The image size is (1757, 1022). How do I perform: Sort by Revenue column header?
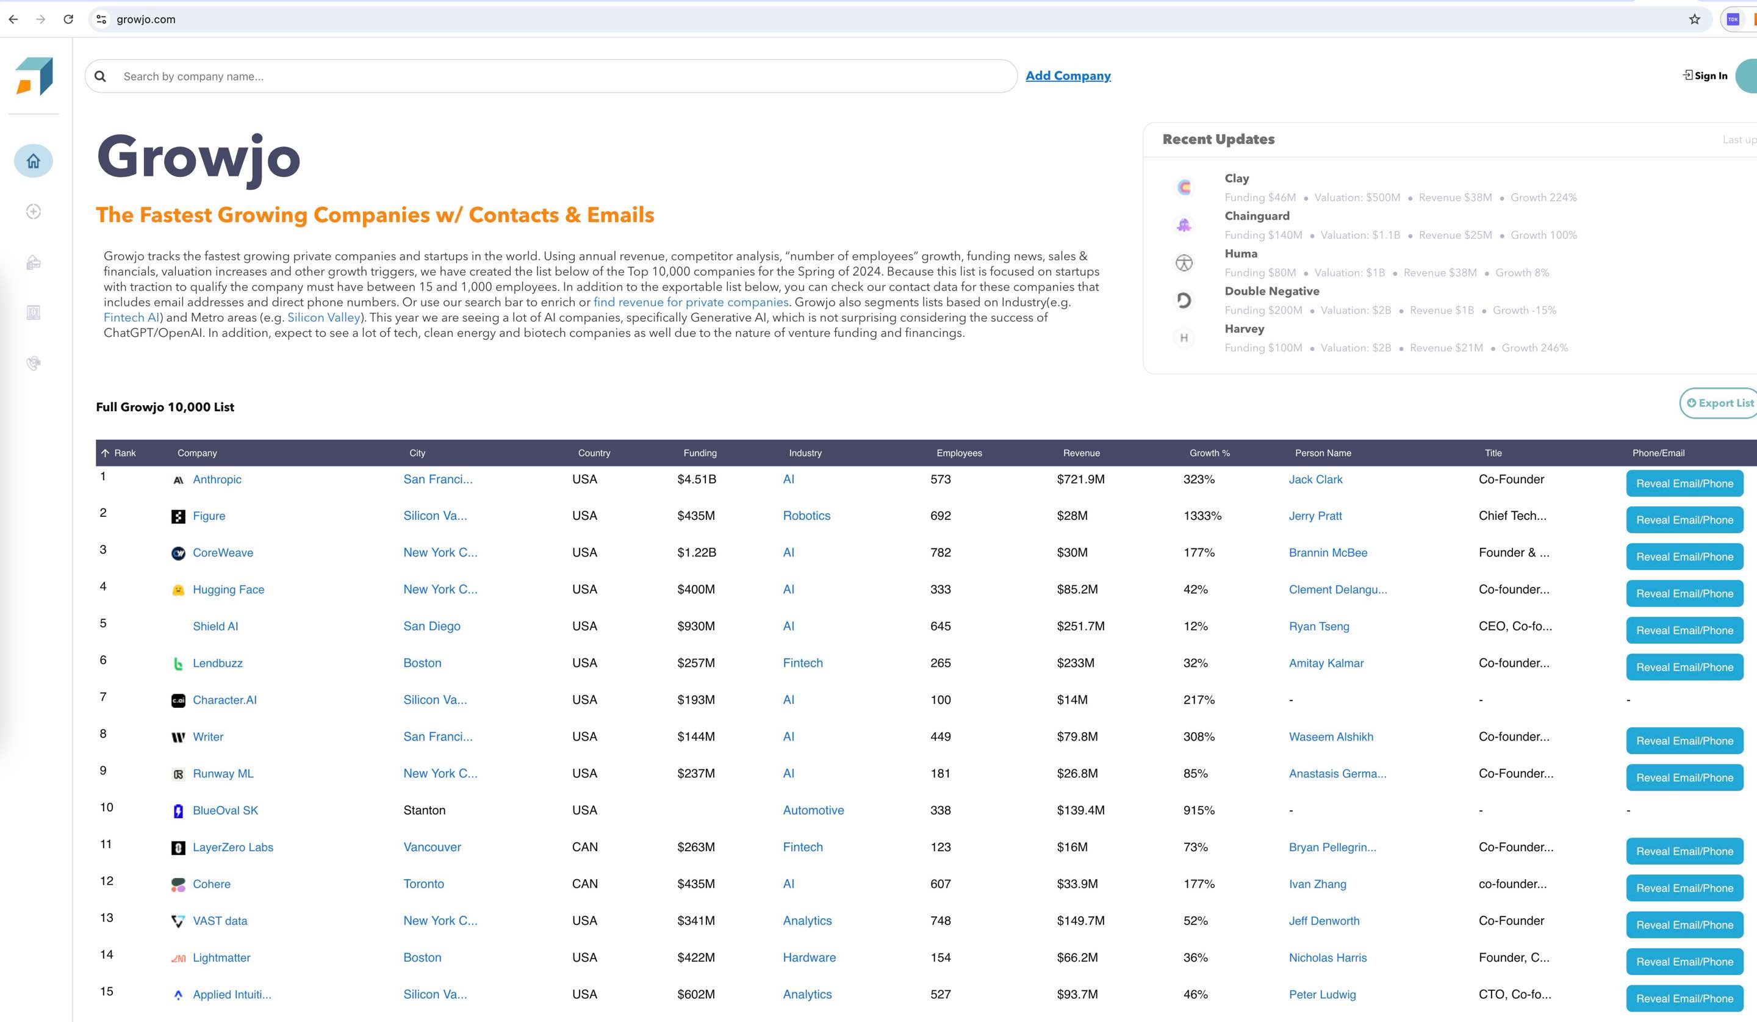click(1082, 453)
